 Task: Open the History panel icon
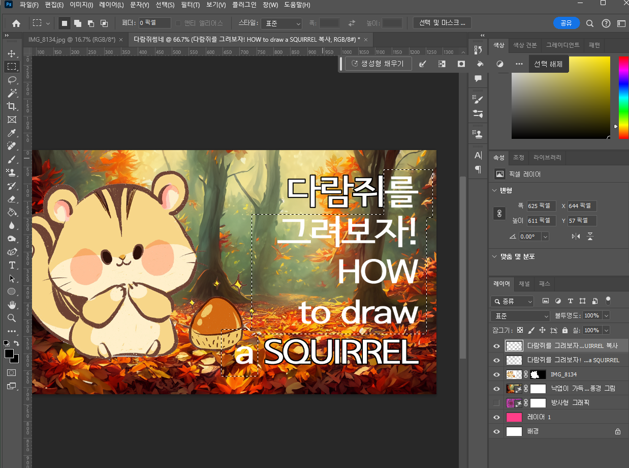(x=478, y=50)
